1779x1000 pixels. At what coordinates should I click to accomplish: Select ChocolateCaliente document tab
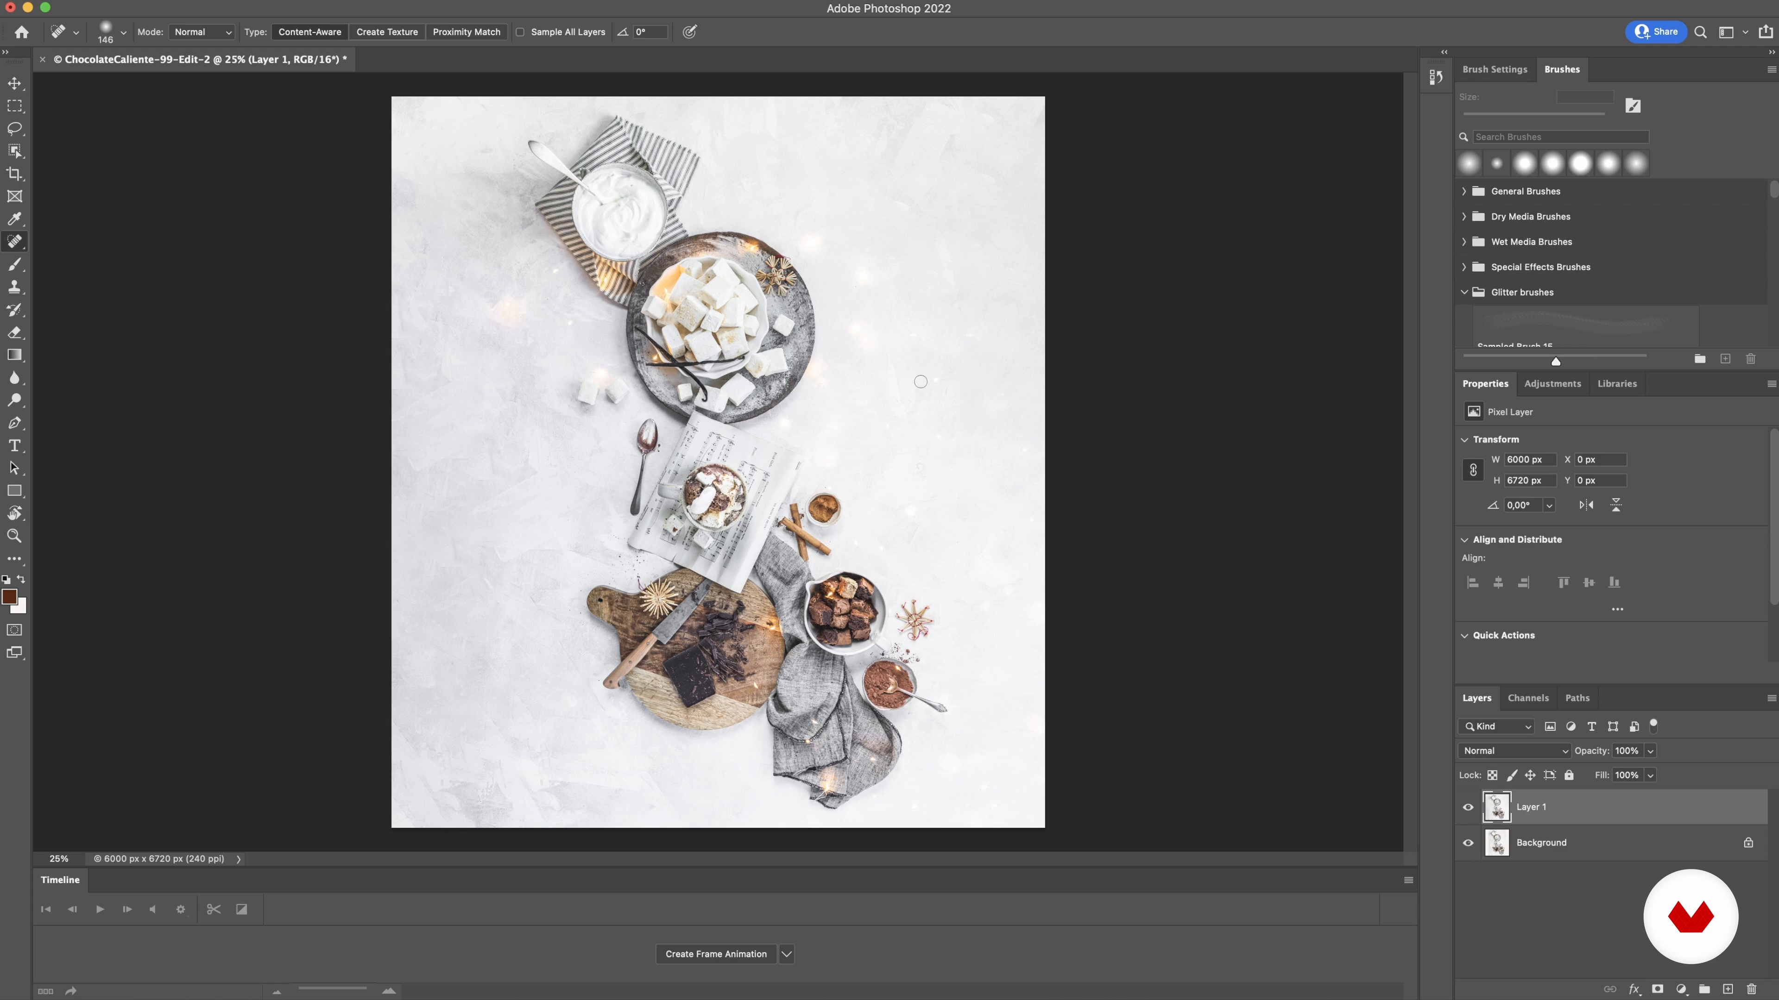point(200,59)
